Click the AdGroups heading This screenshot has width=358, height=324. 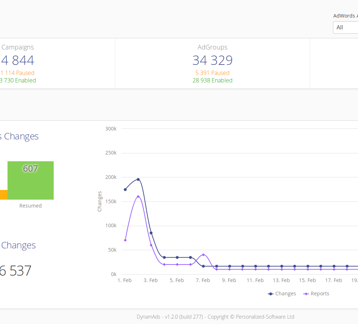click(x=212, y=47)
